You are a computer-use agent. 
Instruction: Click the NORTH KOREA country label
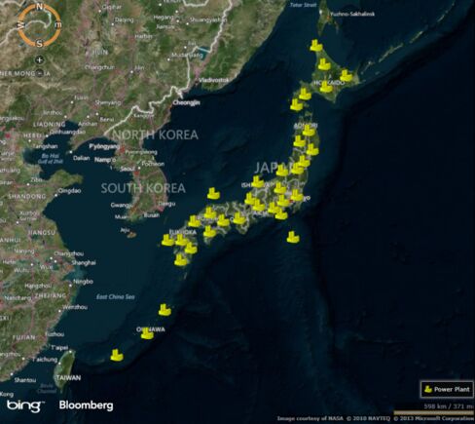coord(155,135)
